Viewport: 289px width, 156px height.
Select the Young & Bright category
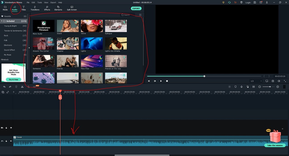click(14, 26)
